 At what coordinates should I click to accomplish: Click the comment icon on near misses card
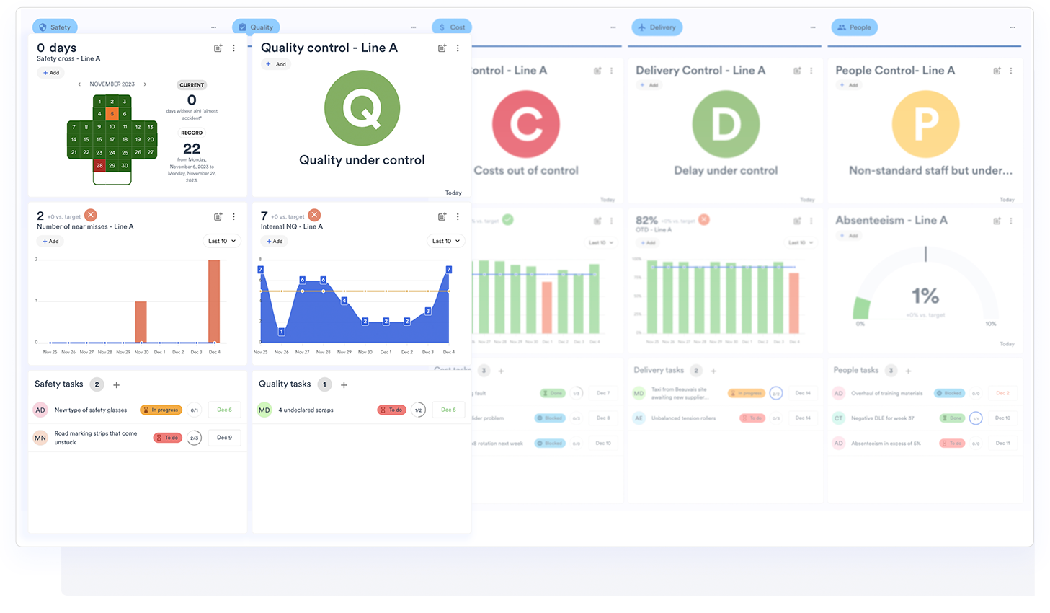(x=218, y=216)
